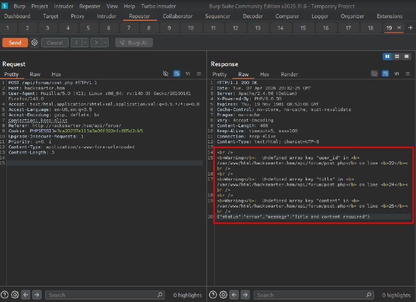416x302 pixels.
Task: Open the Turbo Intruder menu
Action: 159,6
